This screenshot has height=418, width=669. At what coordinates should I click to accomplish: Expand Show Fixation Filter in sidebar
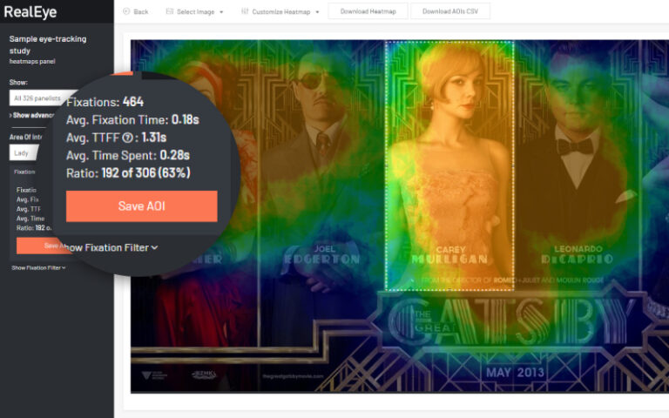pyautogui.click(x=38, y=267)
